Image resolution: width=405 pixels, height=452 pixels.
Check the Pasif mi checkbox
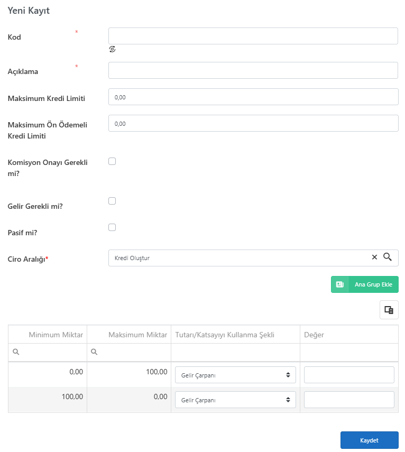pyautogui.click(x=112, y=227)
